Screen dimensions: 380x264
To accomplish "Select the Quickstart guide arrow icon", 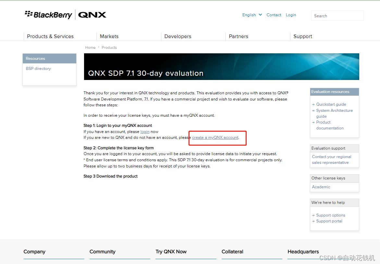I will coord(313,104).
